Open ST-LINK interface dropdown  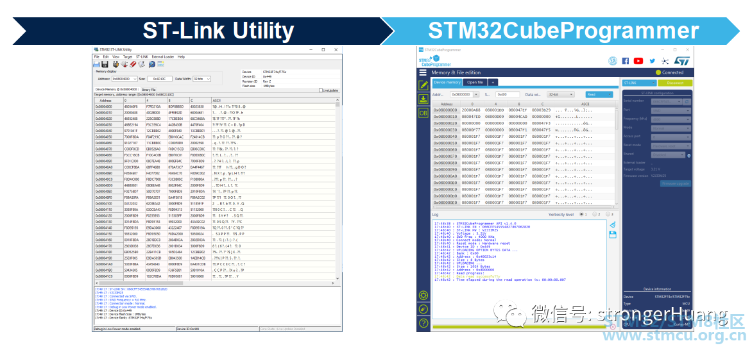(x=639, y=83)
